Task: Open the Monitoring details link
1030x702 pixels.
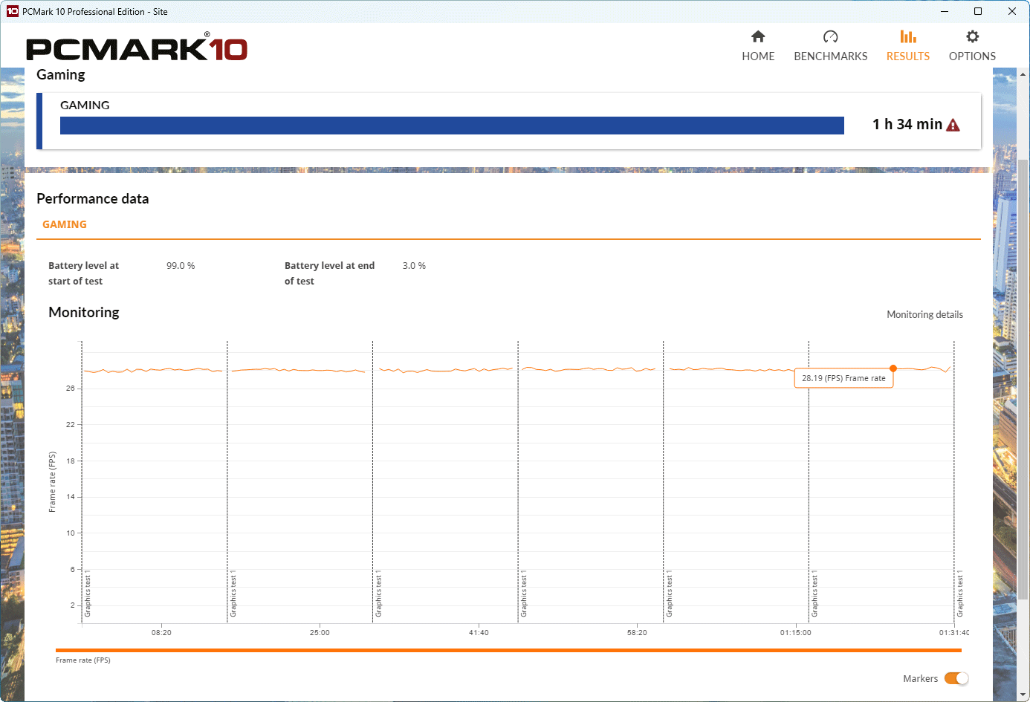Action: click(924, 314)
